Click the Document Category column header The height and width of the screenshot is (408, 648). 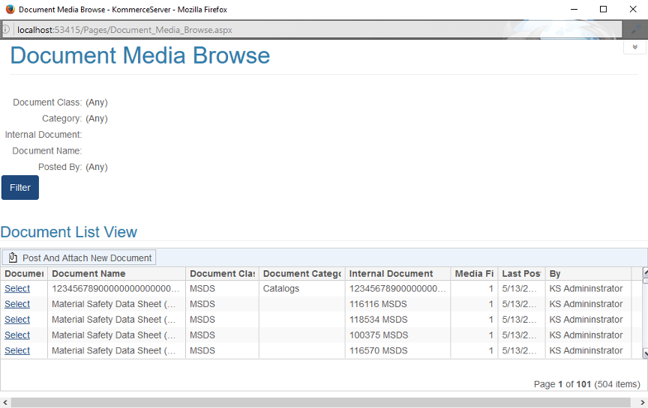click(x=301, y=274)
